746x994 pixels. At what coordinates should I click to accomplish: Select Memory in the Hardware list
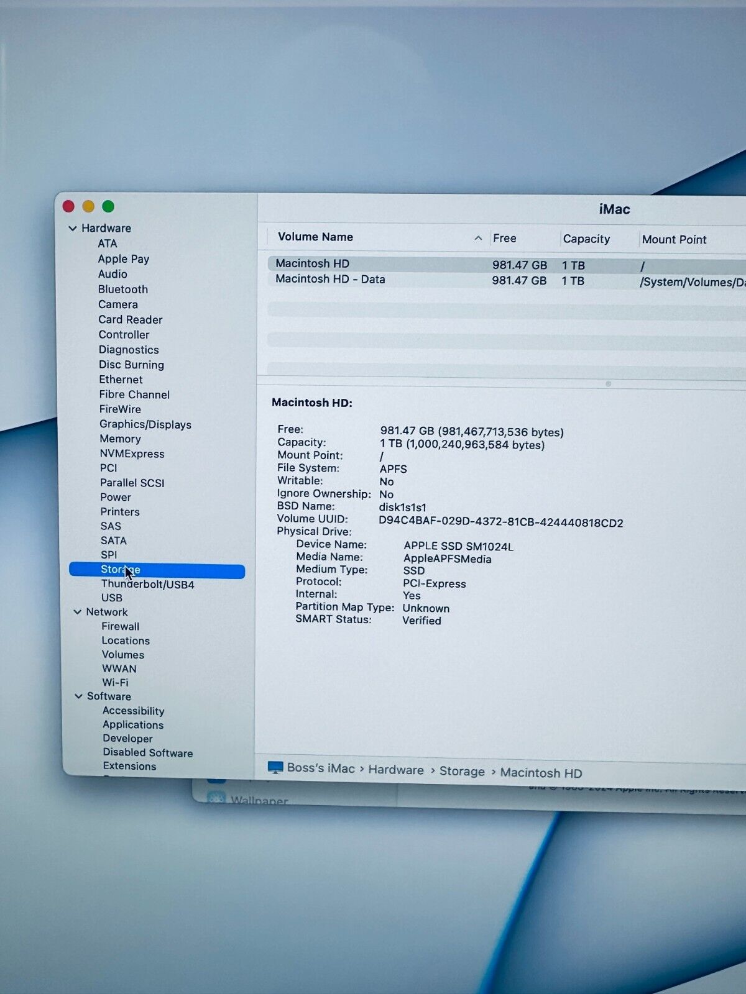tap(120, 439)
